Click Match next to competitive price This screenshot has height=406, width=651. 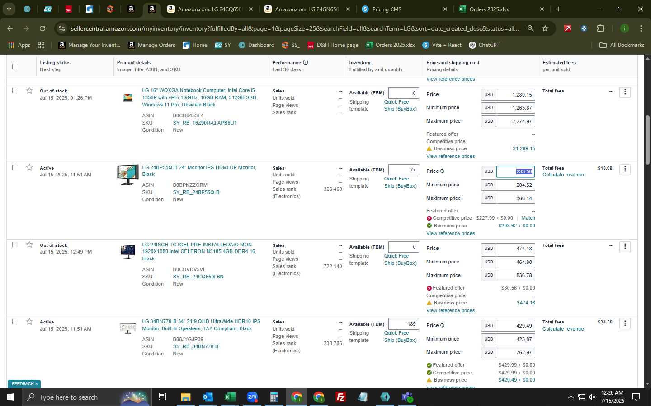(528, 218)
